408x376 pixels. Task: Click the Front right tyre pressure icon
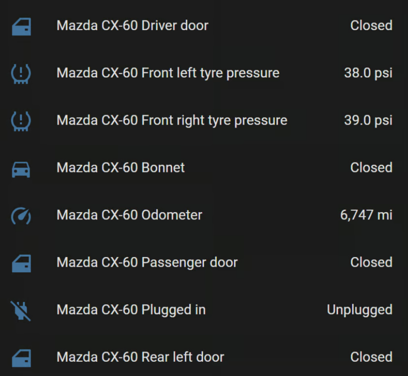coord(21,121)
